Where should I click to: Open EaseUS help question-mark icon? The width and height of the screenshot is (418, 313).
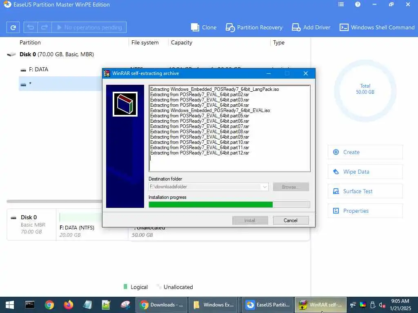point(358,4)
